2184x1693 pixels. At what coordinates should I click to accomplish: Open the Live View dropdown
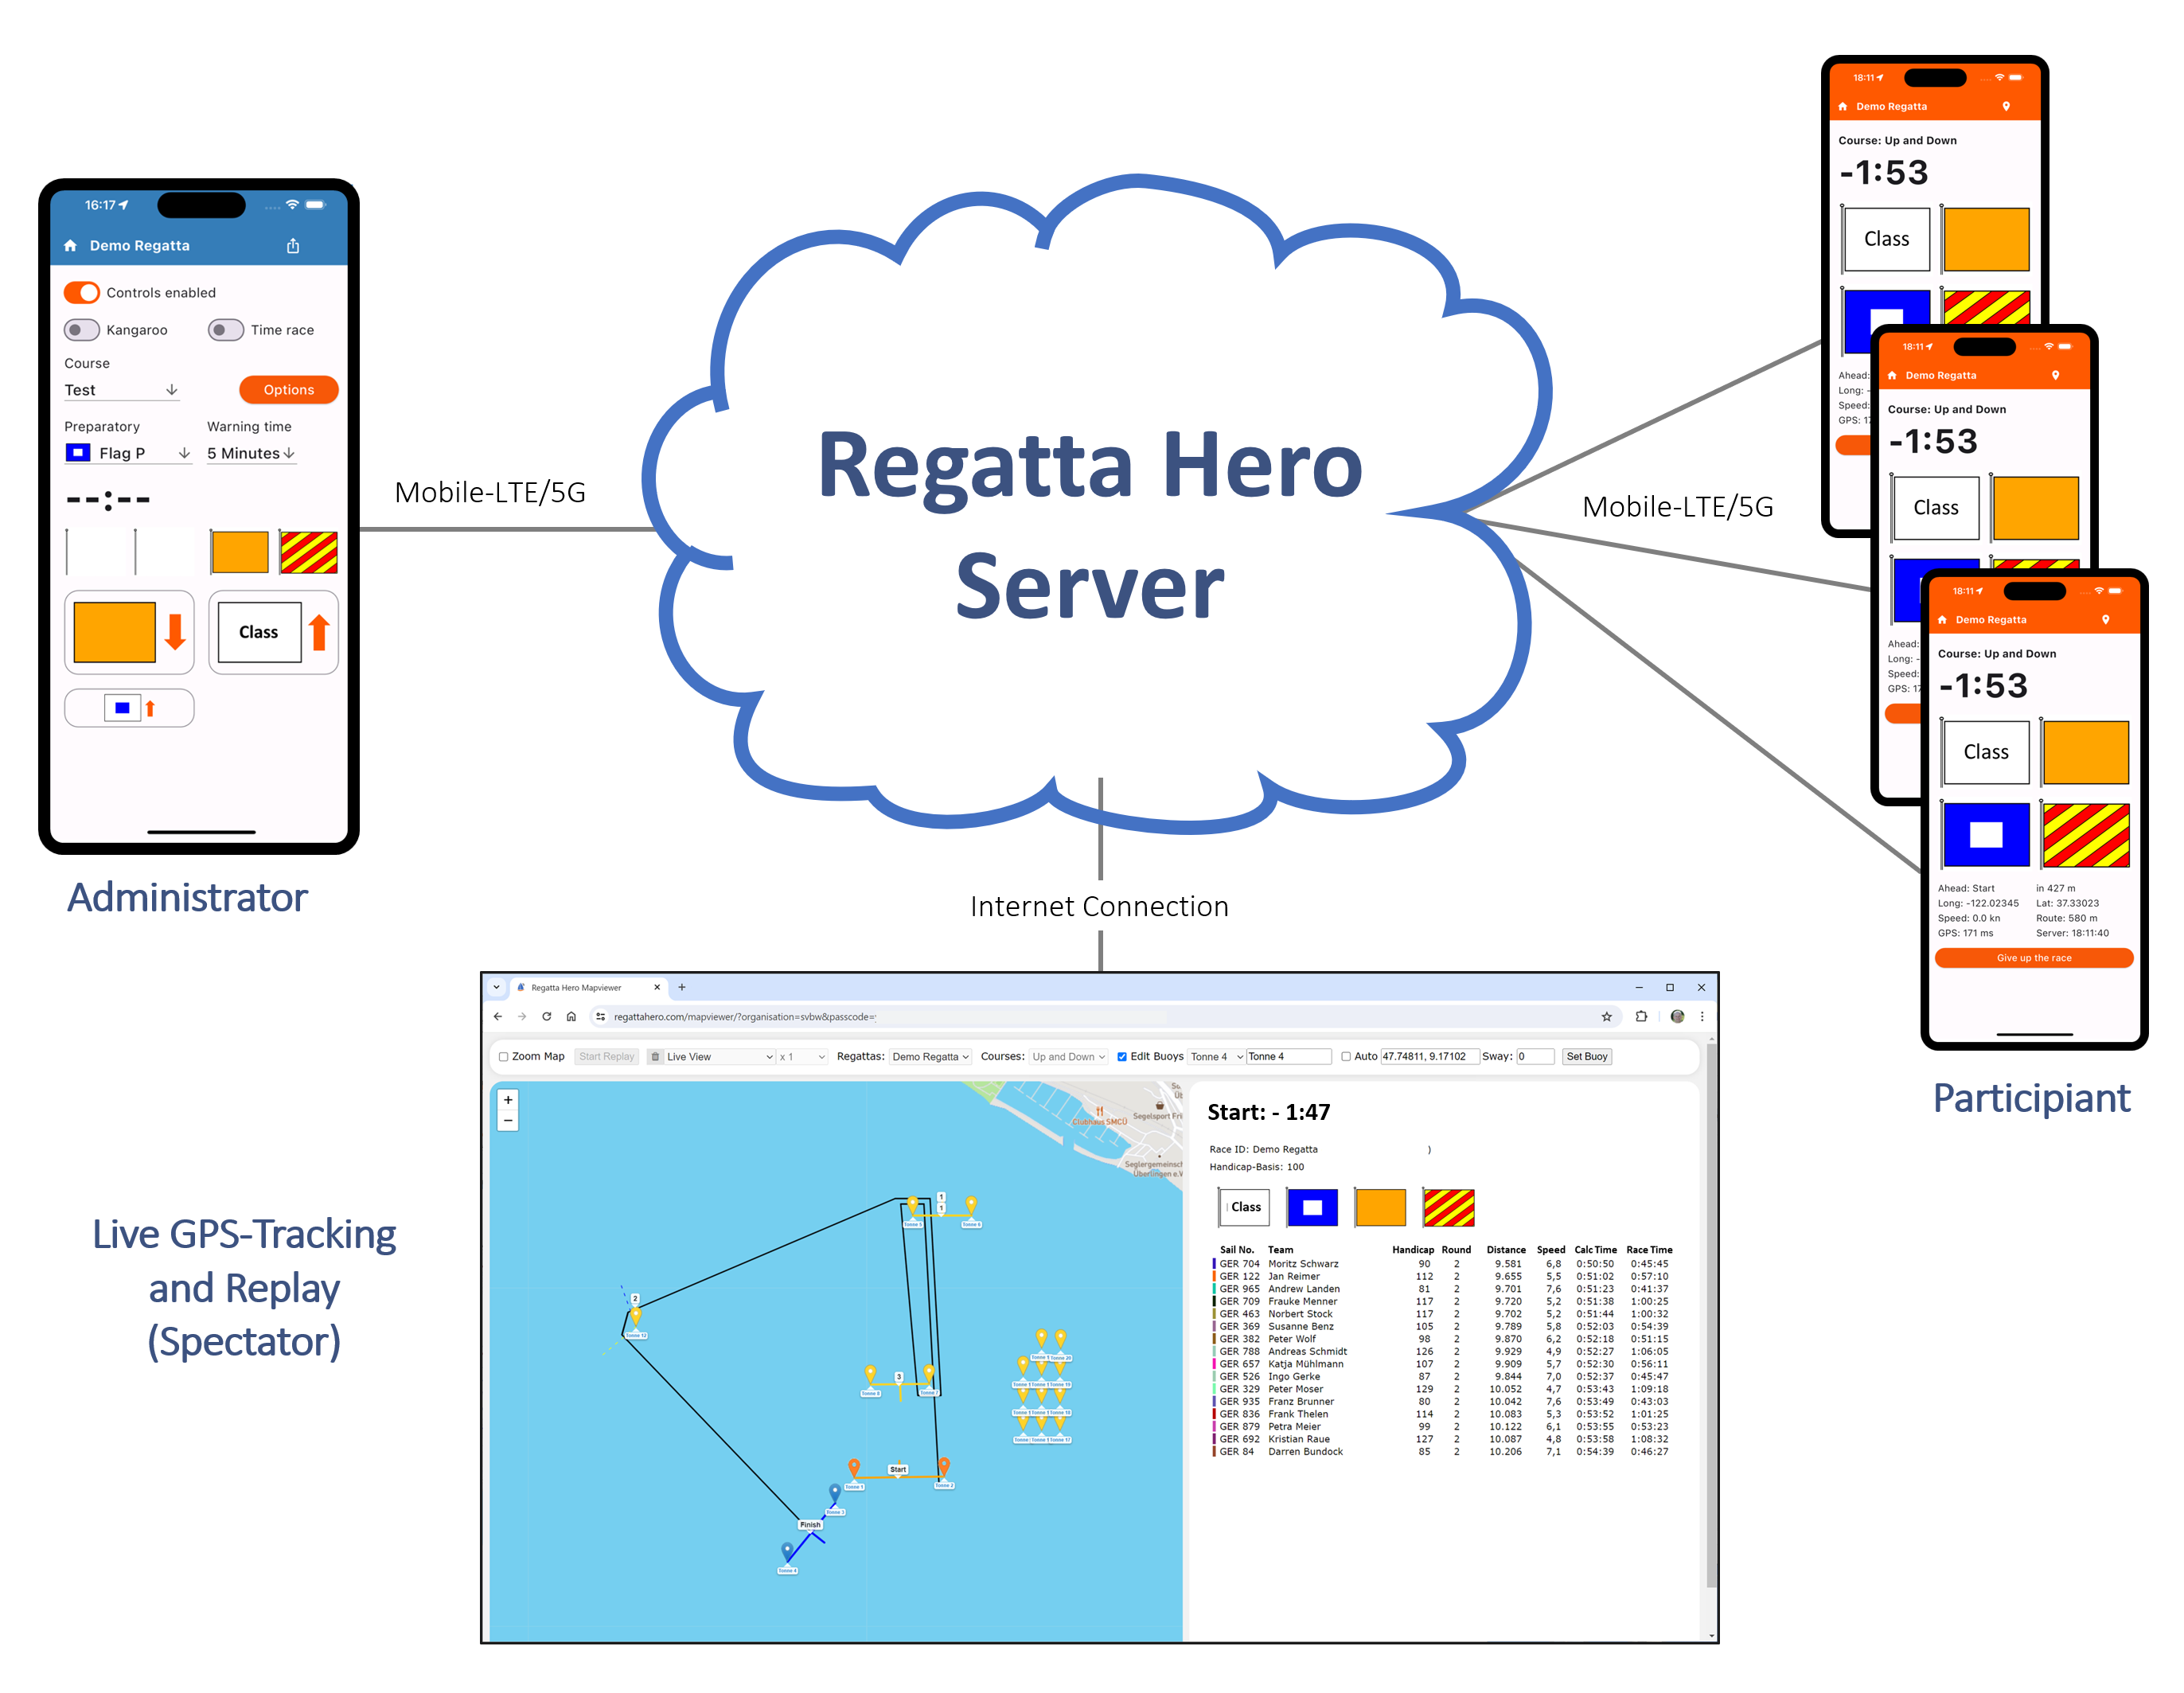(x=719, y=1056)
